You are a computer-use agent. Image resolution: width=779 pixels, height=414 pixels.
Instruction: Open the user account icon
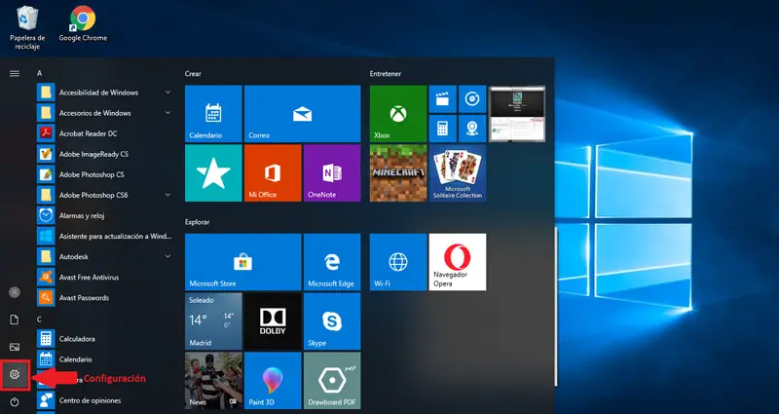point(15,292)
